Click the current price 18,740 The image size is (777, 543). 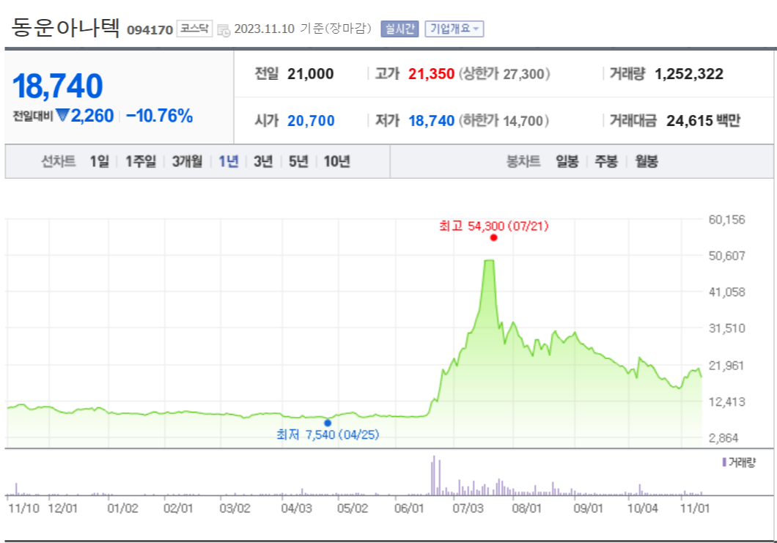point(57,86)
